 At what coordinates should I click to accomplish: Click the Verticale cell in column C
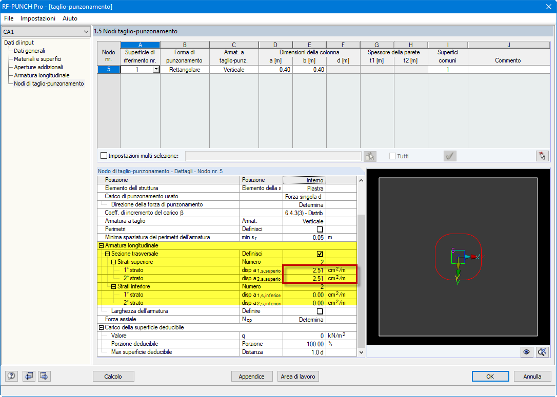[x=234, y=70]
